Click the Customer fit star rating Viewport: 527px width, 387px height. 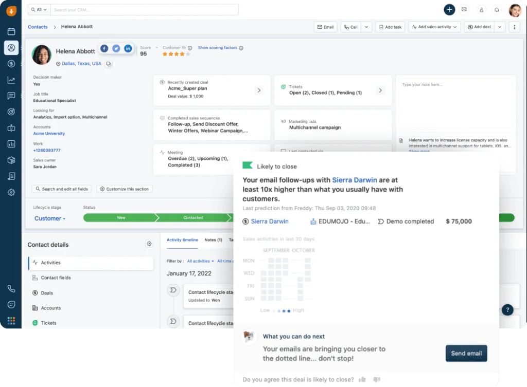coord(177,54)
